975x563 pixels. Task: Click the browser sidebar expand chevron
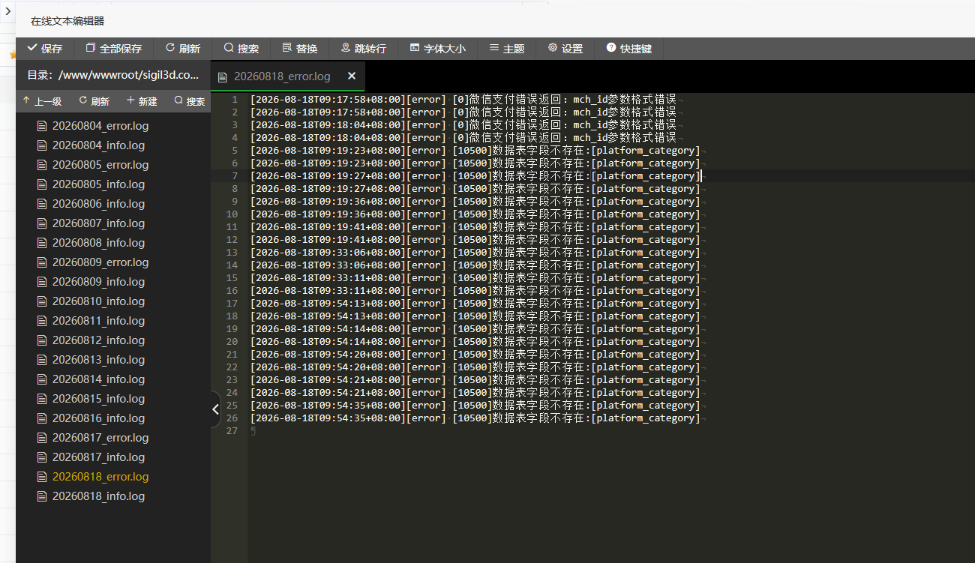(7, 11)
